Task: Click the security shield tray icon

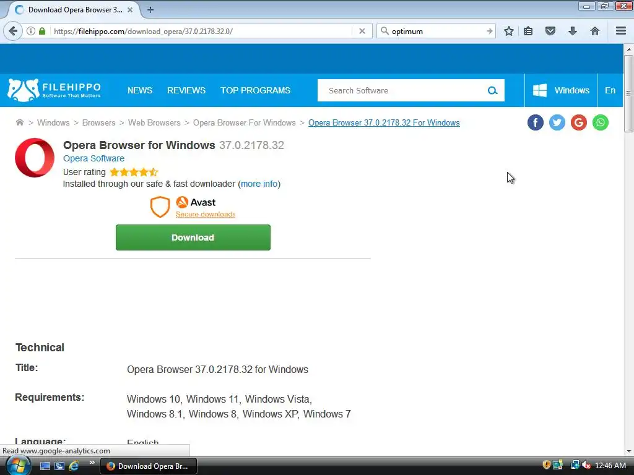Action: (546, 465)
